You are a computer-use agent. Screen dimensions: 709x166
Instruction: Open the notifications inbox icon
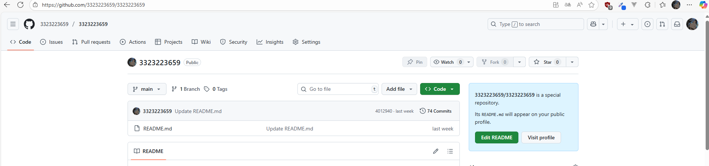(x=677, y=24)
